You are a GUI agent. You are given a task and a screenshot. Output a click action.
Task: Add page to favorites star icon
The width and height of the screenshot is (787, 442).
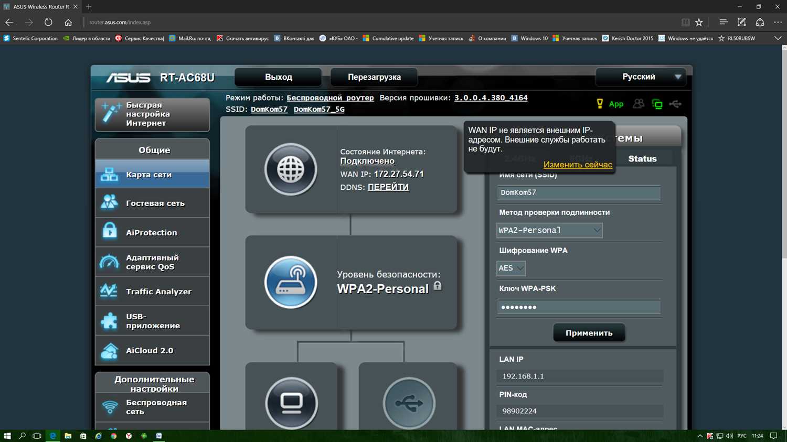(x=699, y=22)
